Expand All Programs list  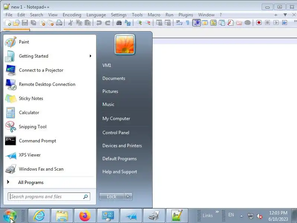[x=50, y=182]
